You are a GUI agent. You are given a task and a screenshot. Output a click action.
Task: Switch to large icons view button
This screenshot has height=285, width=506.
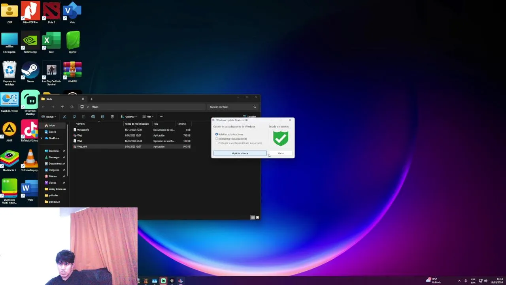(257, 217)
